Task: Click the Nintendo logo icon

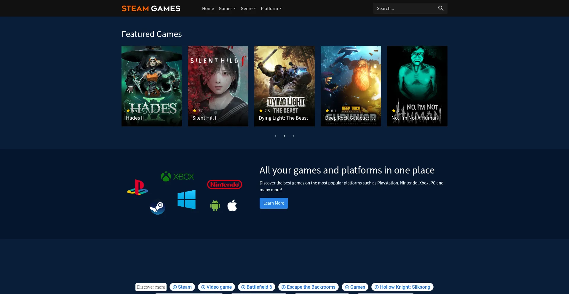Action: (x=224, y=184)
